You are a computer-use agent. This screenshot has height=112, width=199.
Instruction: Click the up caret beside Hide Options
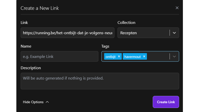[x=47, y=102]
